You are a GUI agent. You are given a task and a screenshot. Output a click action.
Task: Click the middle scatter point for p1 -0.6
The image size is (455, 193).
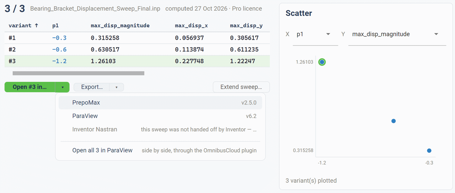coord(393,121)
